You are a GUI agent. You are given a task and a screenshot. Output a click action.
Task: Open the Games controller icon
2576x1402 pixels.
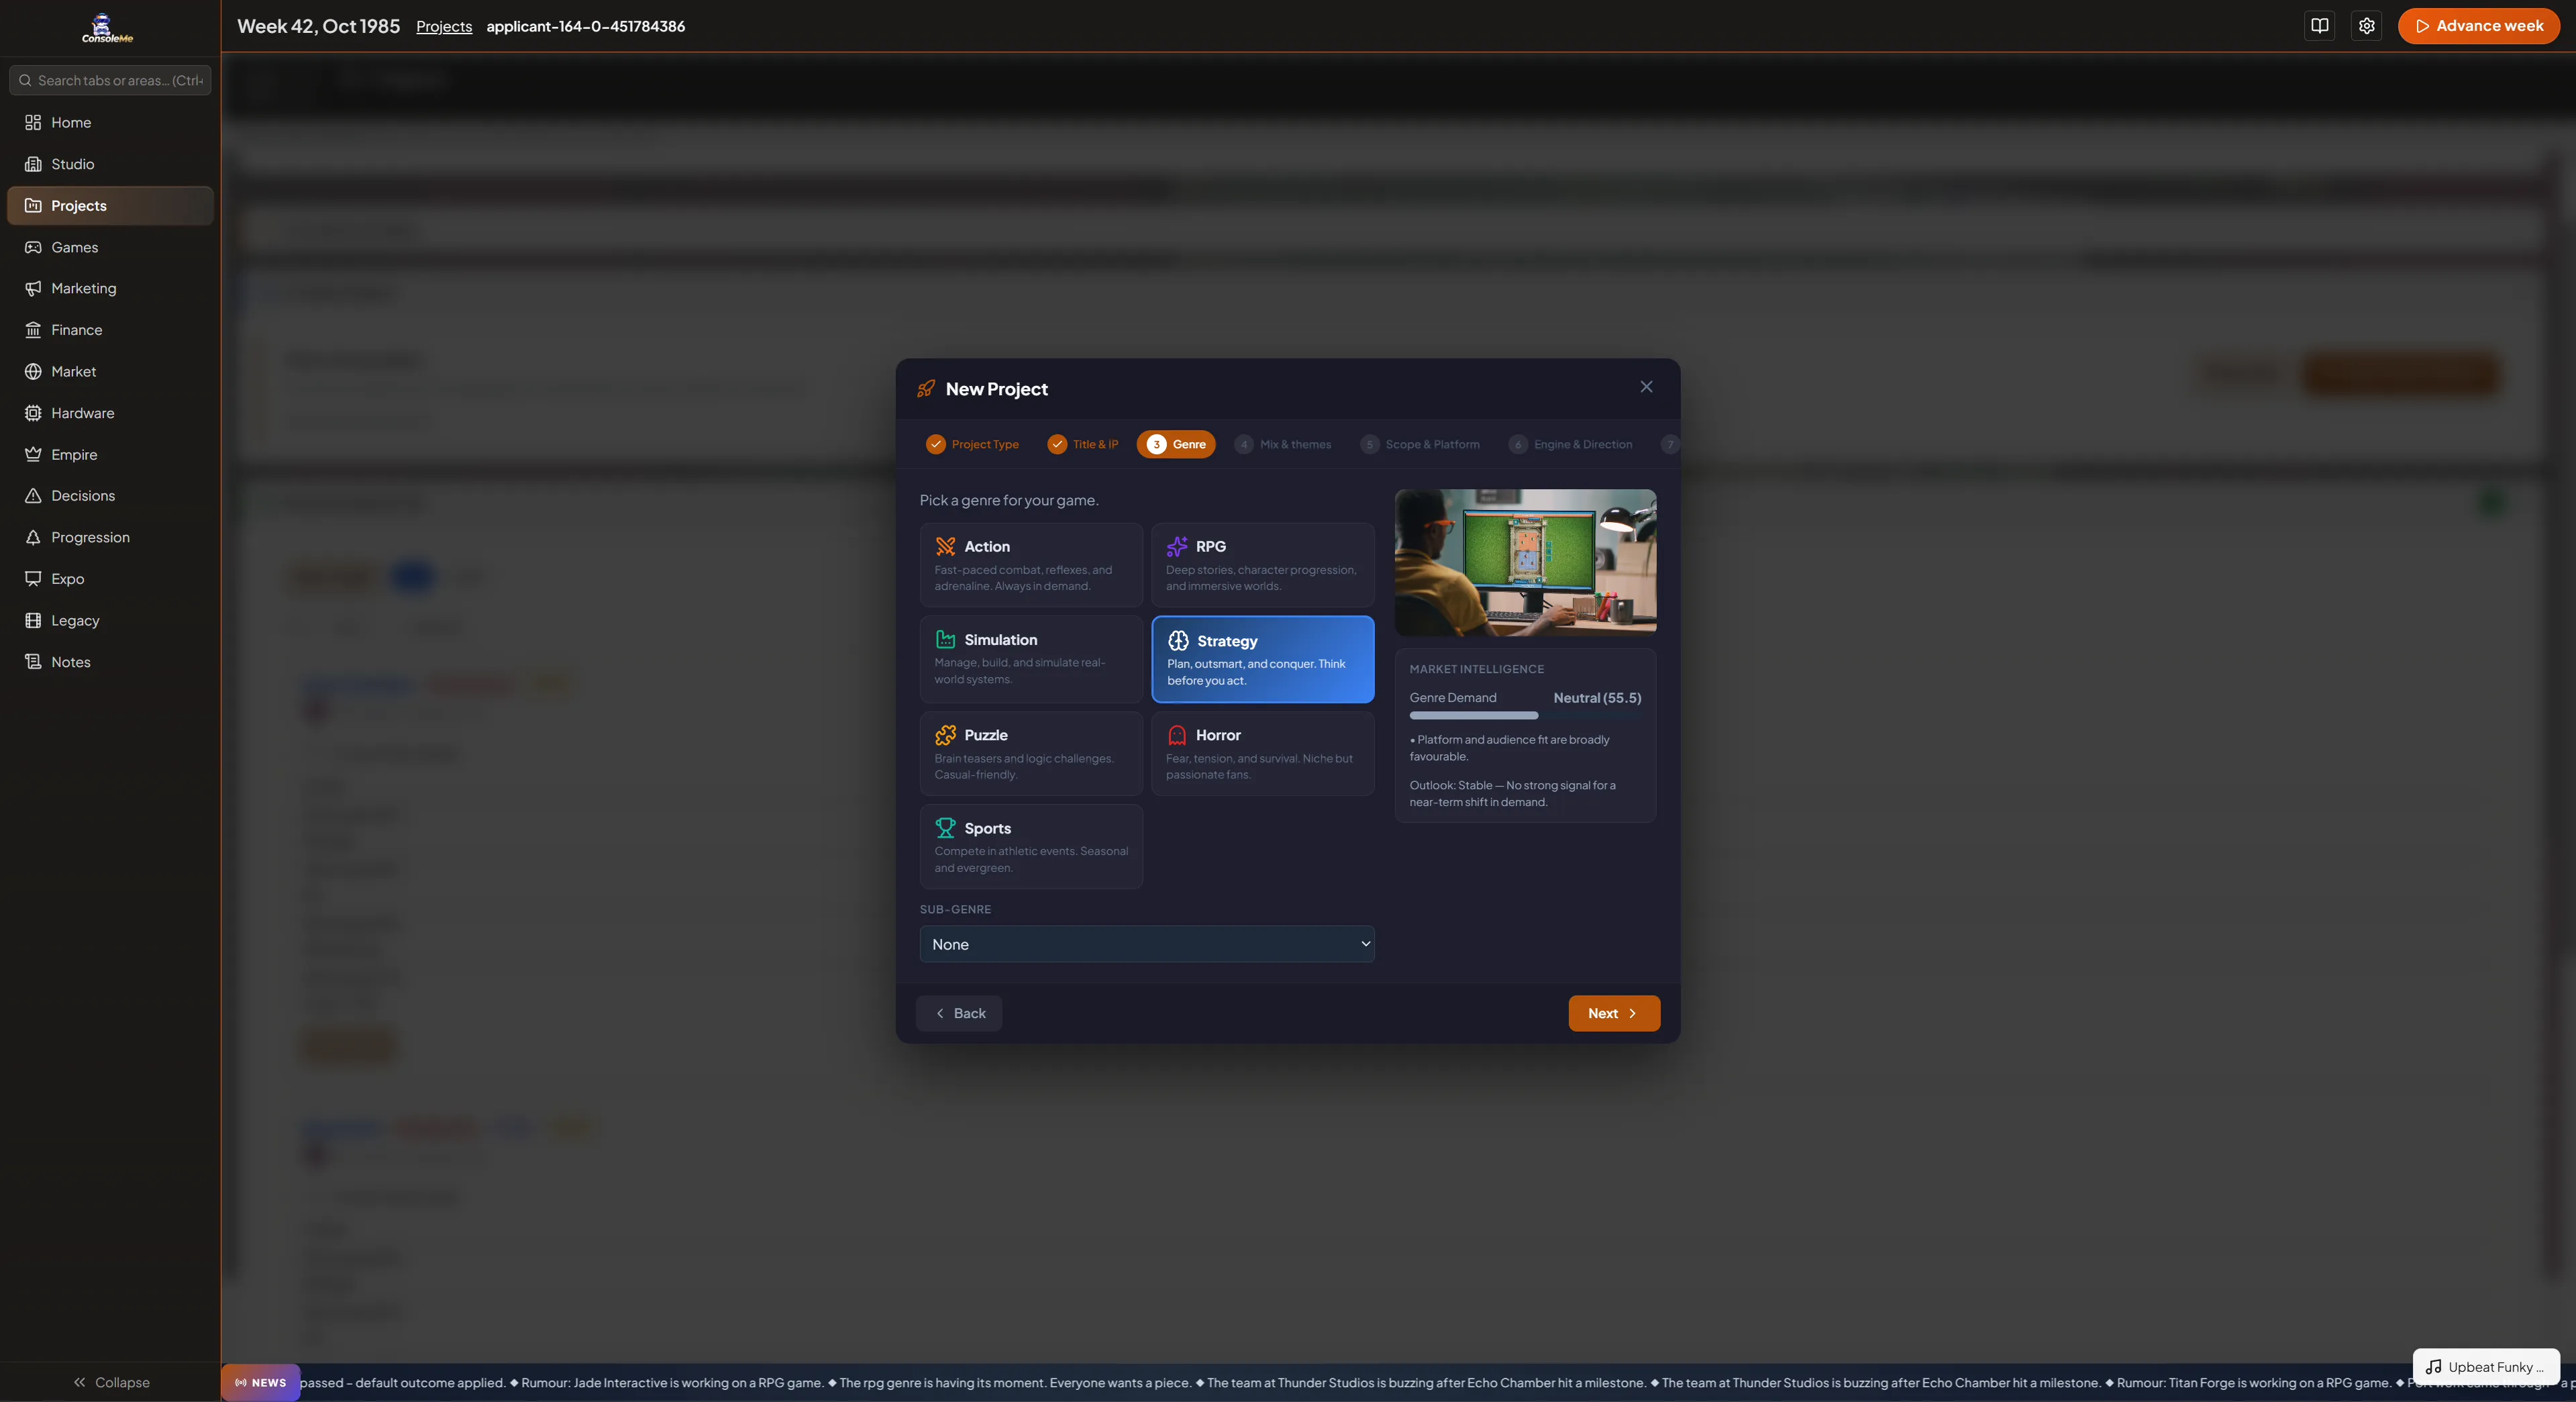pos(33,247)
